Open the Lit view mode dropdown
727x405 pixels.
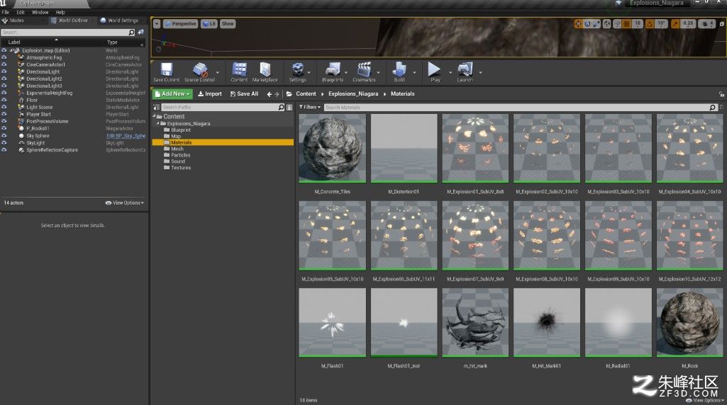(209, 23)
